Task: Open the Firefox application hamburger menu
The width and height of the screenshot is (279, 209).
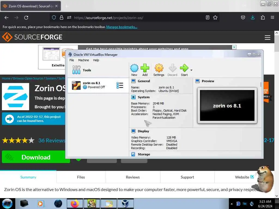Action: [x=272, y=17]
